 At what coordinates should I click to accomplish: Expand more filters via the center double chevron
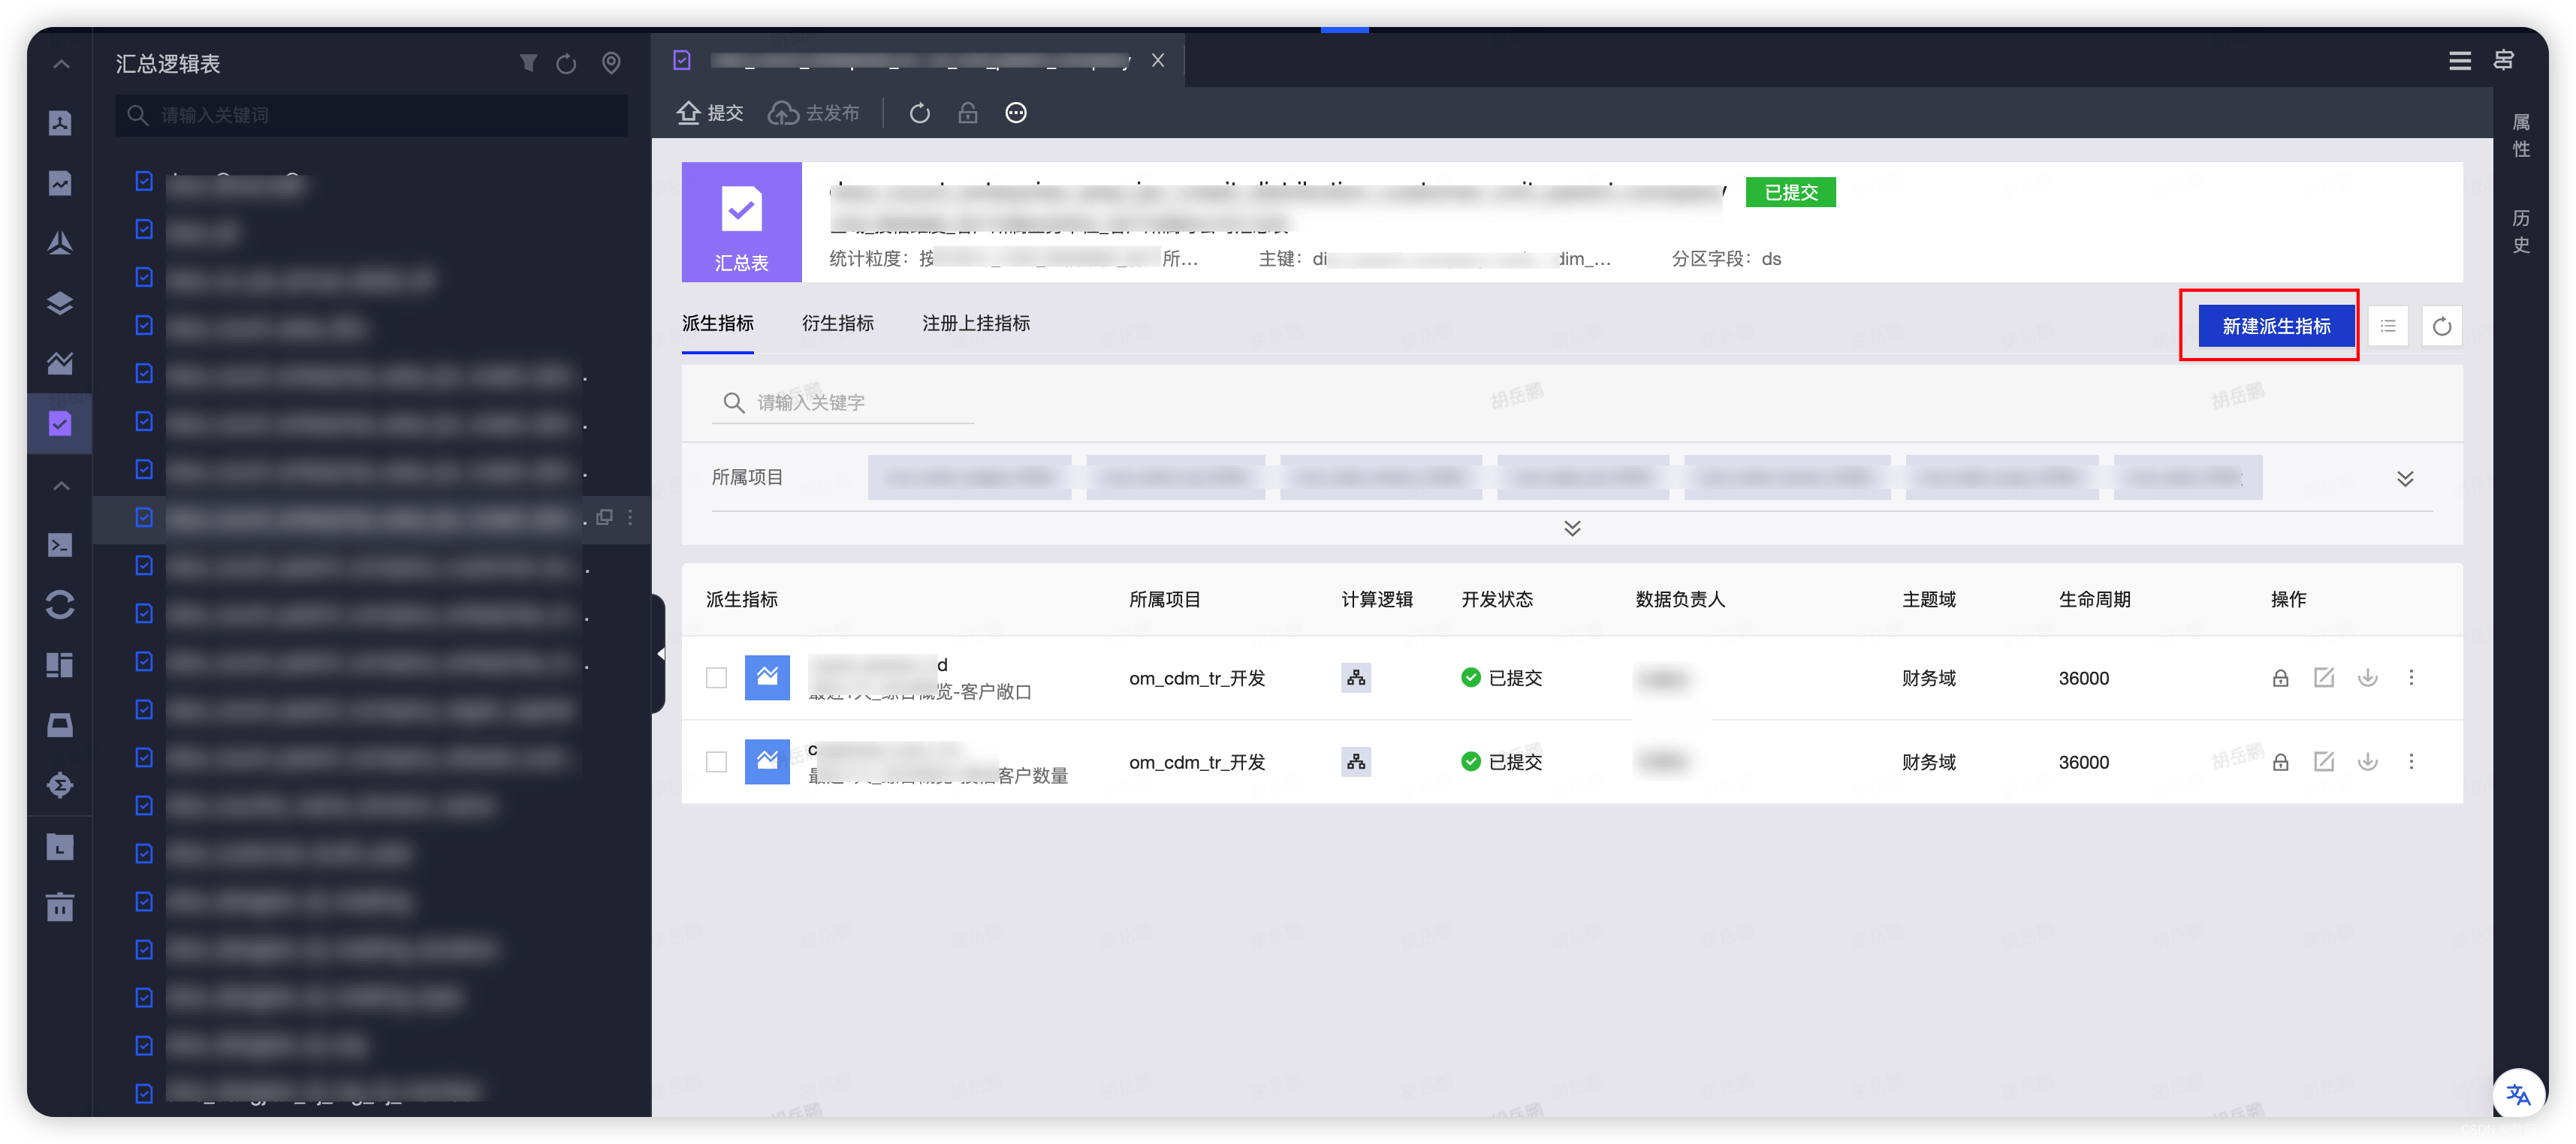(x=1571, y=528)
